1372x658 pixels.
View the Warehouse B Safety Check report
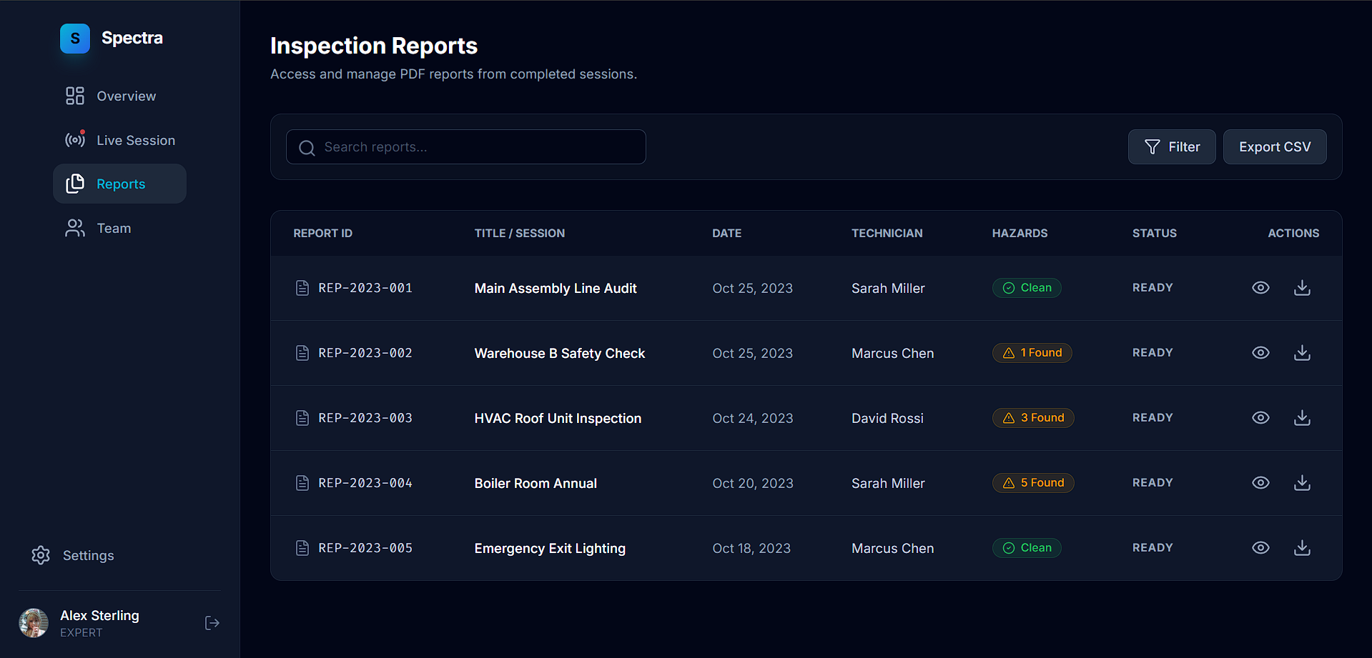(1260, 353)
